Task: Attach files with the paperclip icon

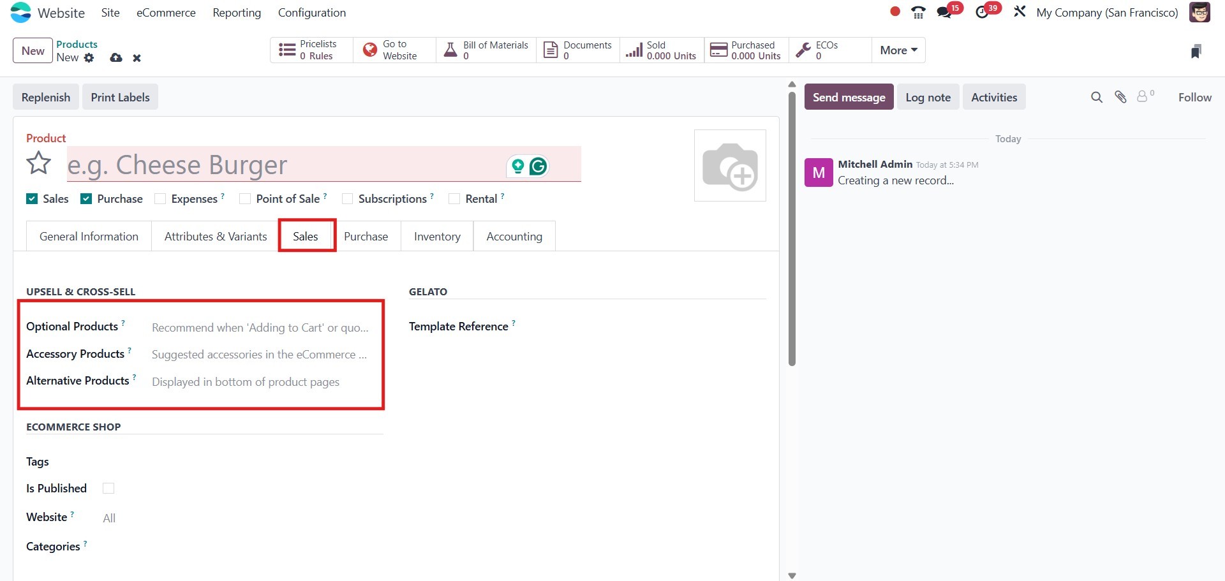Action: pyautogui.click(x=1120, y=96)
